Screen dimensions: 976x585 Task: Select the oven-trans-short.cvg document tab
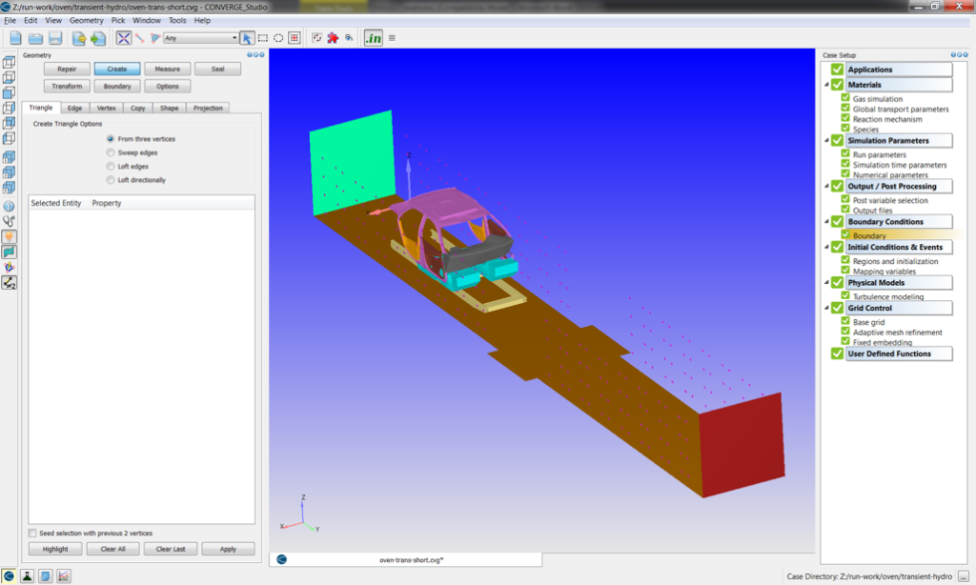405,559
